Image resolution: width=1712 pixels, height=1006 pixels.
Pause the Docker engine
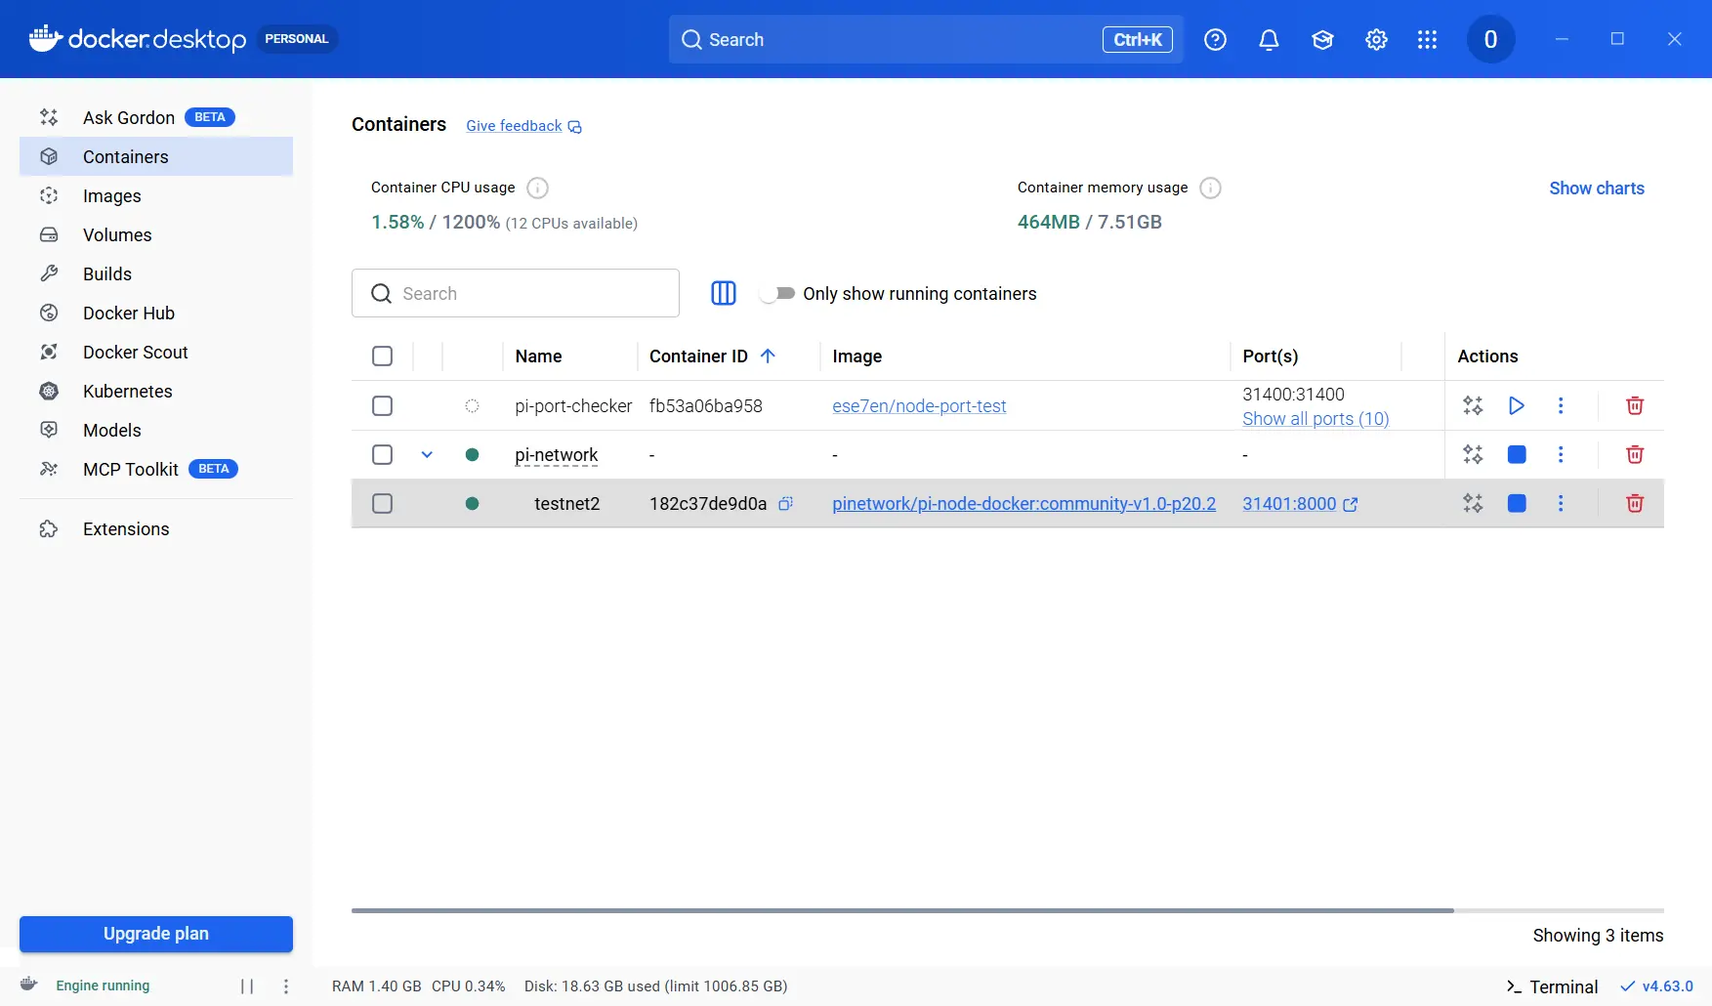(x=247, y=986)
